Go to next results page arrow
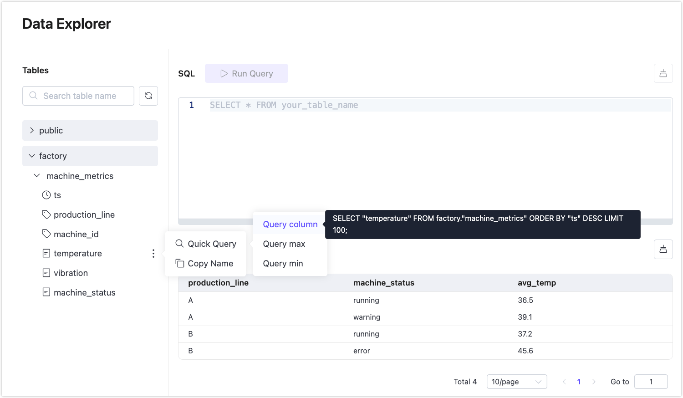683x398 pixels. (594, 382)
